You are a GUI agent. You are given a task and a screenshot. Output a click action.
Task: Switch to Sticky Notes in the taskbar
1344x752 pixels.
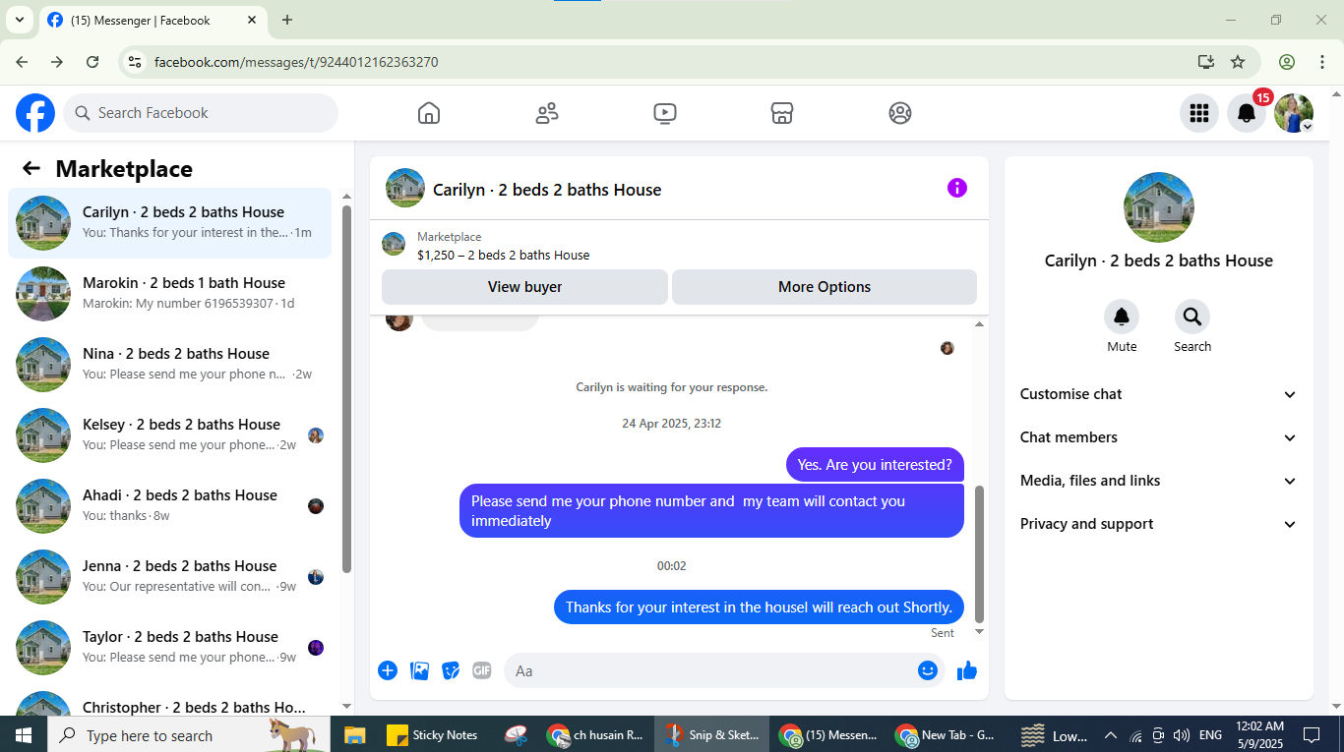tap(433, 735)
